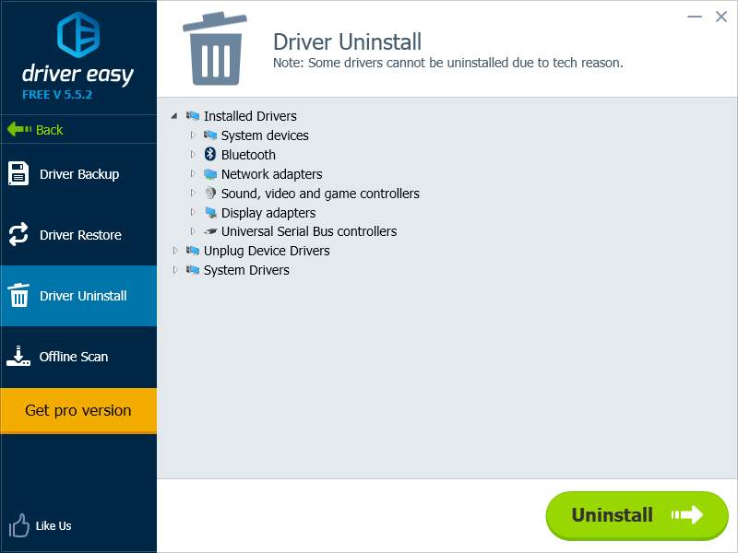Click the System Drivers node icon

tap(193, 270)
